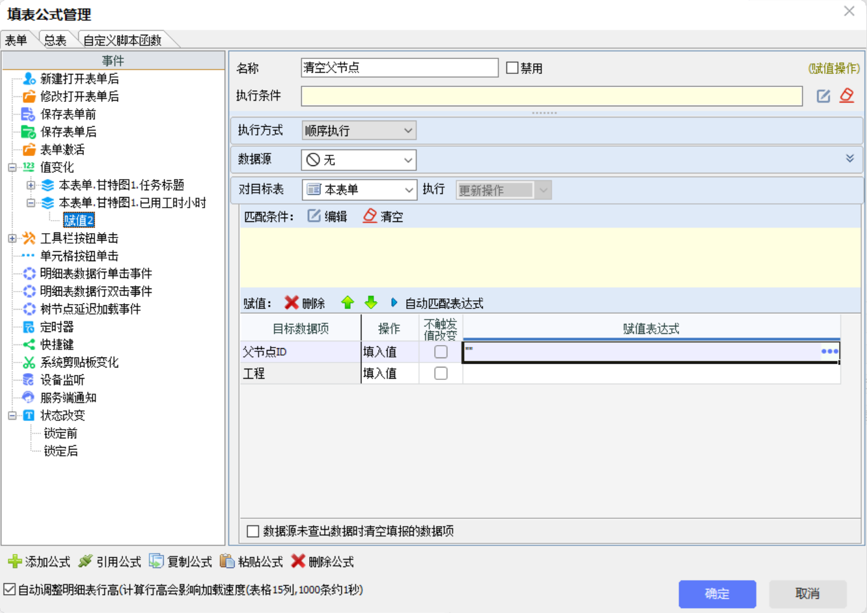Click the 单元格按钮单击 dots icon

pos(28,256)
